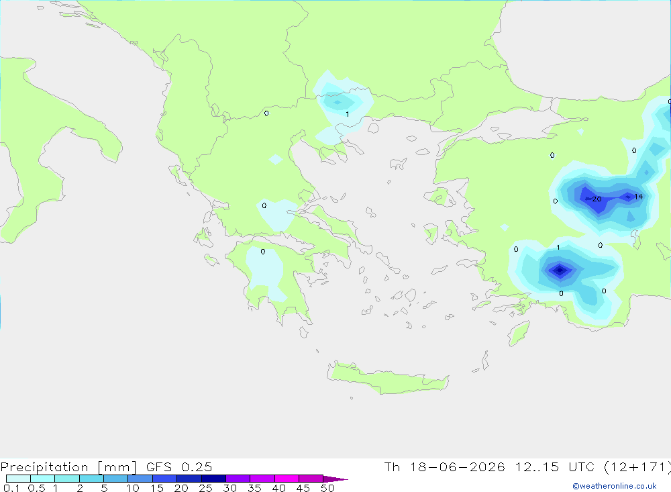Screen dimensions: 671x492
Task: Click the 35–40 mm legend color swatch
Action: 262,479
